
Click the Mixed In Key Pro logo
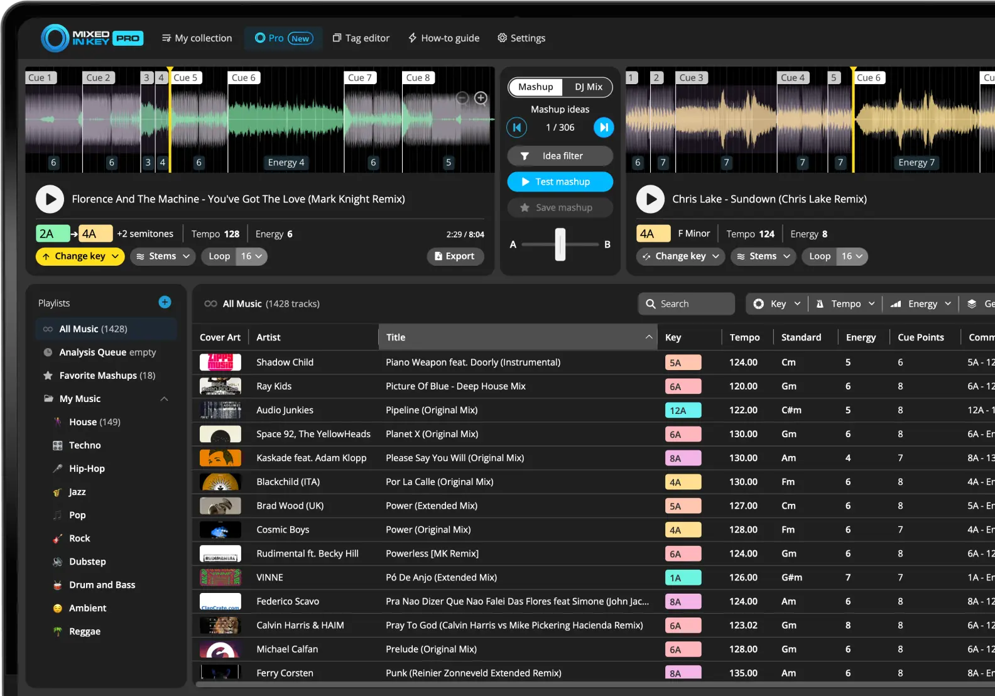point(92,38)
